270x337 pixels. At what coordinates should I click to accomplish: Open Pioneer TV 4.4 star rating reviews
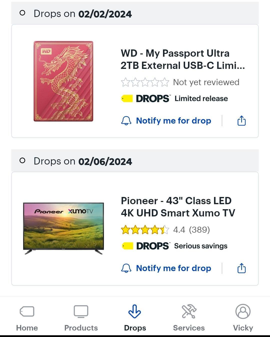point(165,230)
